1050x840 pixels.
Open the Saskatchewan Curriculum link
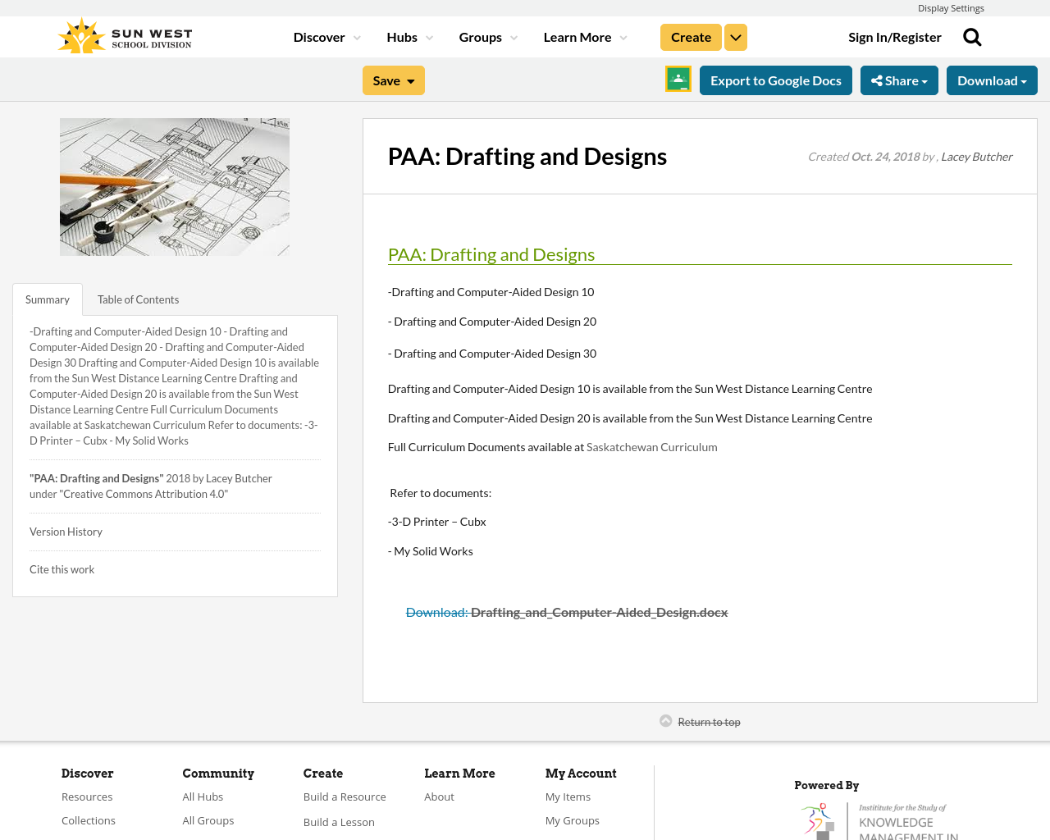coord(651,445)
